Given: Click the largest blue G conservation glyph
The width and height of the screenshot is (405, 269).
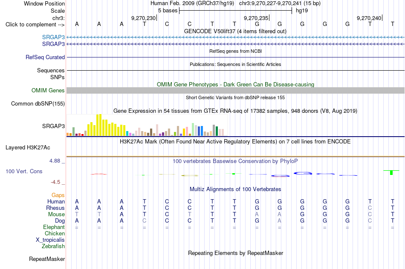Looking at the screenshot, I should [303, 173].
